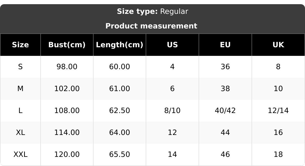Click the 12/14 UK size cell
The image size is (305, 166).
pyautogui.click(x=278, y=111)
